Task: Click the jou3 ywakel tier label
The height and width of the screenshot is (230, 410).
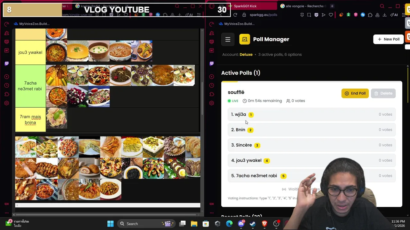Action: tap(30, 52)
